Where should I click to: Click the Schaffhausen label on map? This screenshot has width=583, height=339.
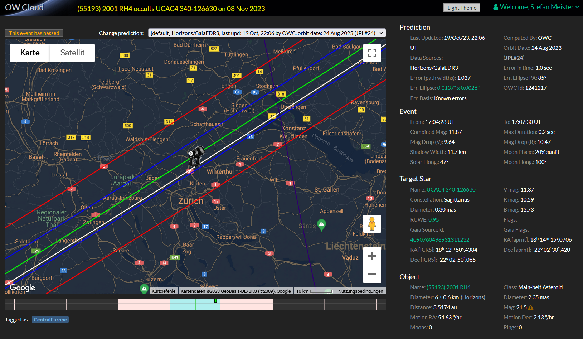click(207, 124)
